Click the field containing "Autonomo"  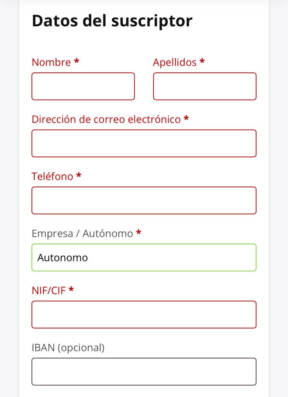click(x=144, y=257)
